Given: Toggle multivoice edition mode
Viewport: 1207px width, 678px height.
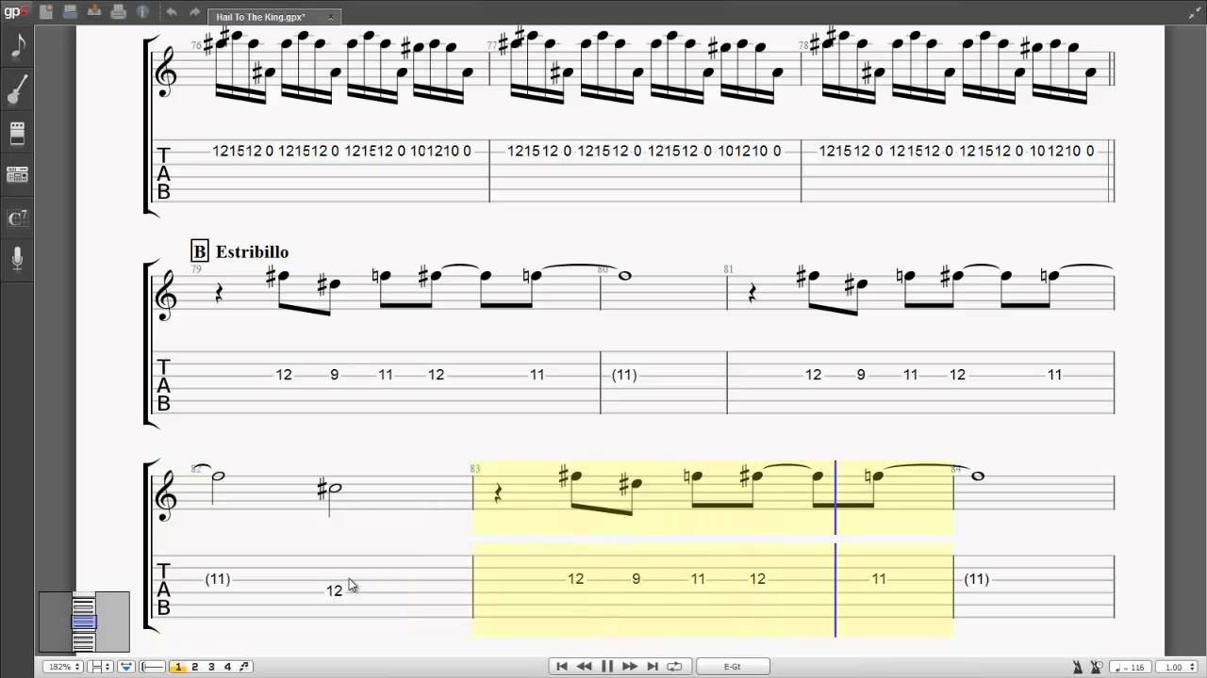Looking at the screenshot, I should click(244, 667).
